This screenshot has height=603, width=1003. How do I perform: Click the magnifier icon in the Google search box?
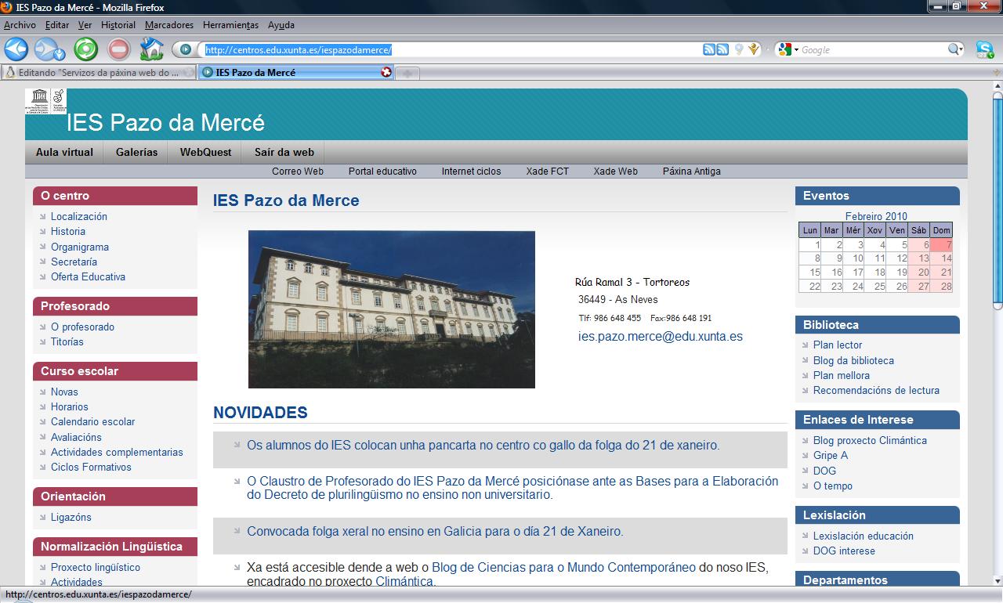[x=954, y=49]
